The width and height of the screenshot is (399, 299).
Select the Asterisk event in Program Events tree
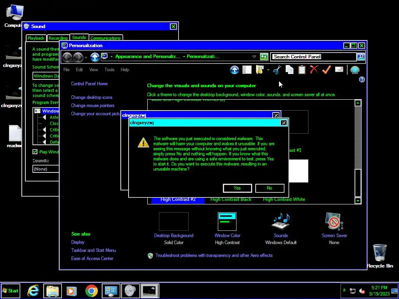(x=54, y=117)
